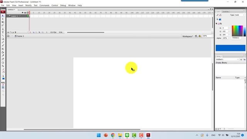Select the Brush tool
The width and height of the screenshot is (247, 139).
(x=3, y=46)
